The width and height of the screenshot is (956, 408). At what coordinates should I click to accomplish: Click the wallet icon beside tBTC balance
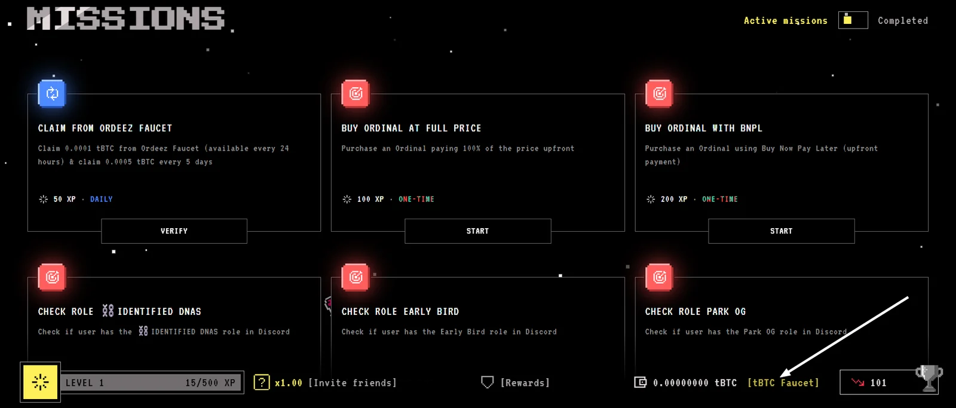(x=640, y=382)
